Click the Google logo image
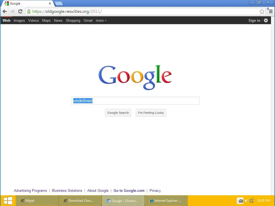The width and height of the screenshot is (275, 206). pyautogui.click(x=135, y=78)
